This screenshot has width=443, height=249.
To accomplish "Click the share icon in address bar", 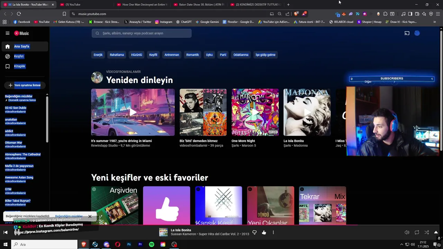I will pyautogui.click(x=288, y=14).
